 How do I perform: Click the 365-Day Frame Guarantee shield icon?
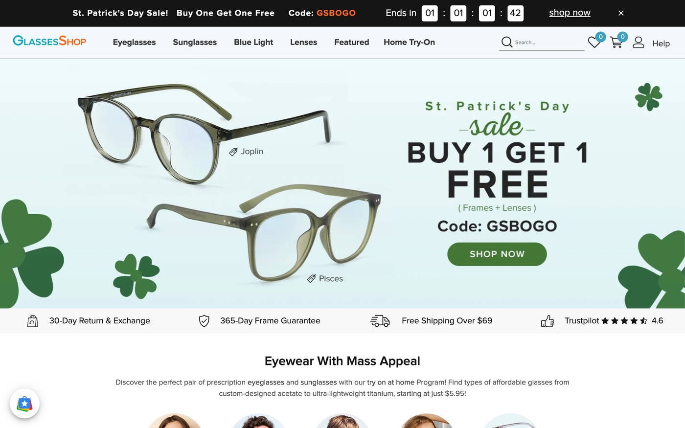pyautogui.click(x=204, y=320)
